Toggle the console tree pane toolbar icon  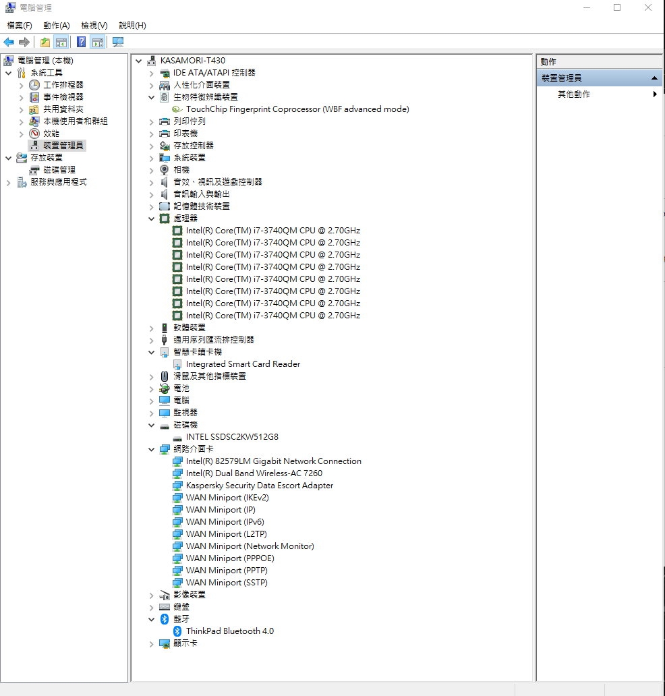point(61,42)
